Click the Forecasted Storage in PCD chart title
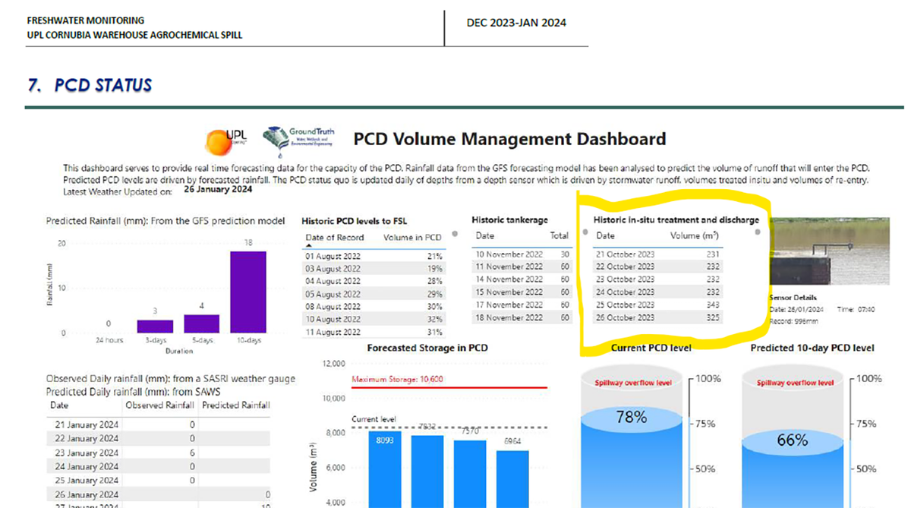Image resolution: width=911 pixels, height=508 pixels. click(x=427, y=348)
